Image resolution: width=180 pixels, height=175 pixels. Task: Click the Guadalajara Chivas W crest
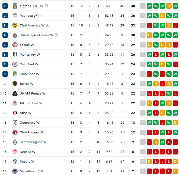pyautogui.click(x=15, y=35)
